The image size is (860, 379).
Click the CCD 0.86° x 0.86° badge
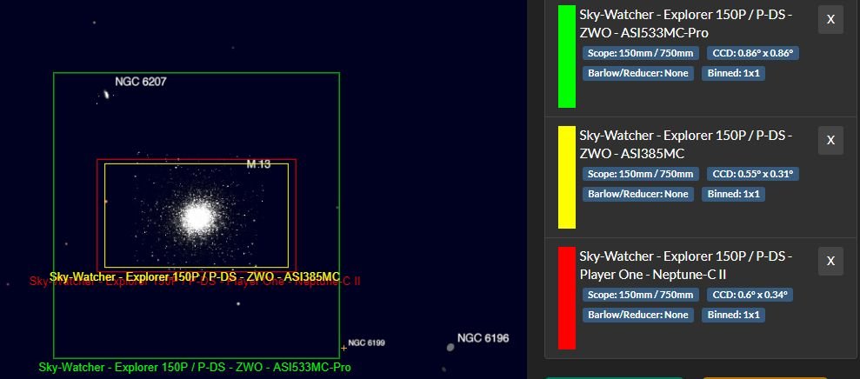753,53
